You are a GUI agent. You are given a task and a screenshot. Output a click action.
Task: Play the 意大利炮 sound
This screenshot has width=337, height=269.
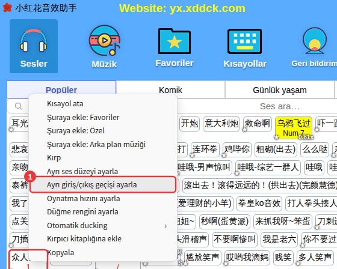(221, 124)
